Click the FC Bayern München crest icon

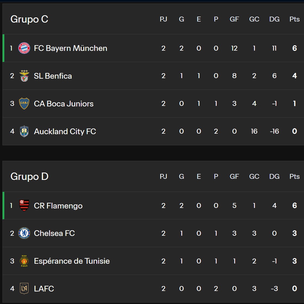click(x=24, y=48)
